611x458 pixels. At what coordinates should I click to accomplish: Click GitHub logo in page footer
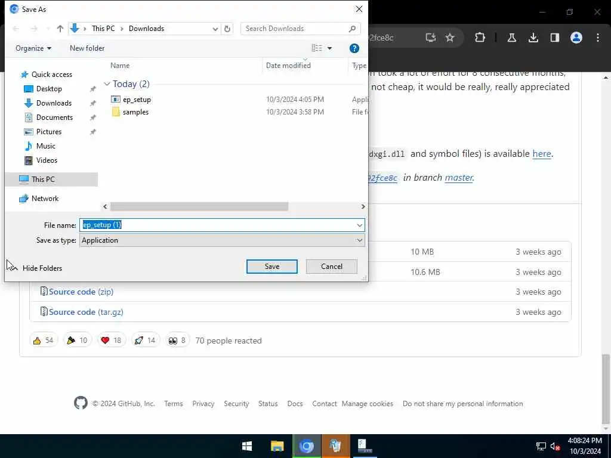[x=81, y=403]
